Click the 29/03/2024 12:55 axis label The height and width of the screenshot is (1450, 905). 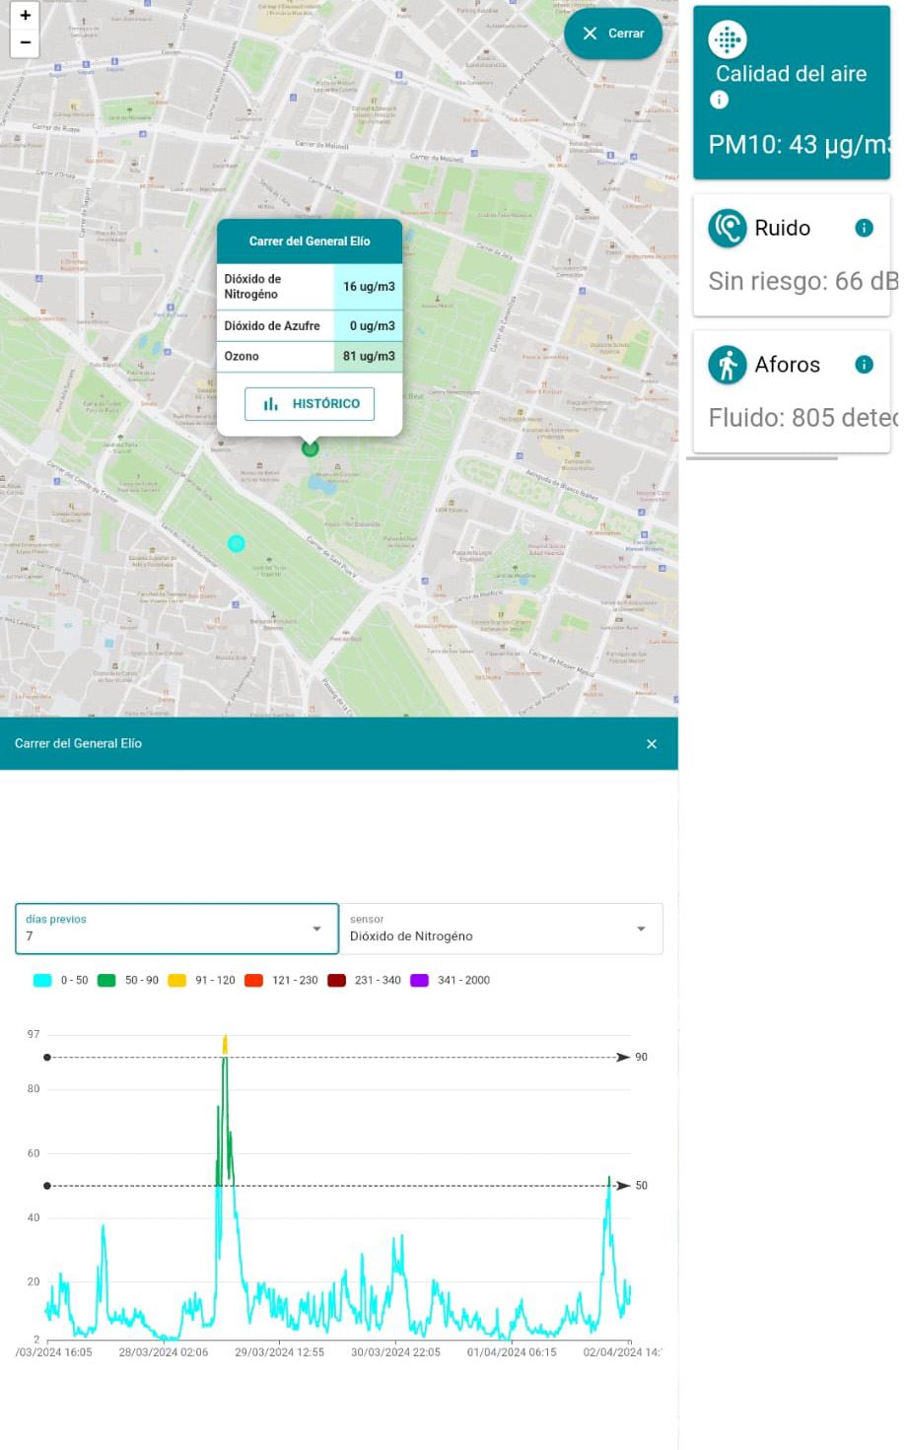(x=279, y=1352)
